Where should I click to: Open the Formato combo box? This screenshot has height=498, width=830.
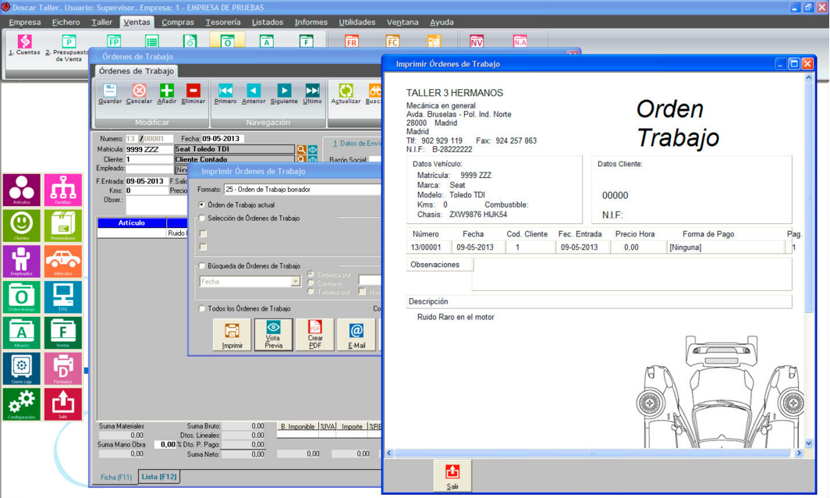point(301,190)
